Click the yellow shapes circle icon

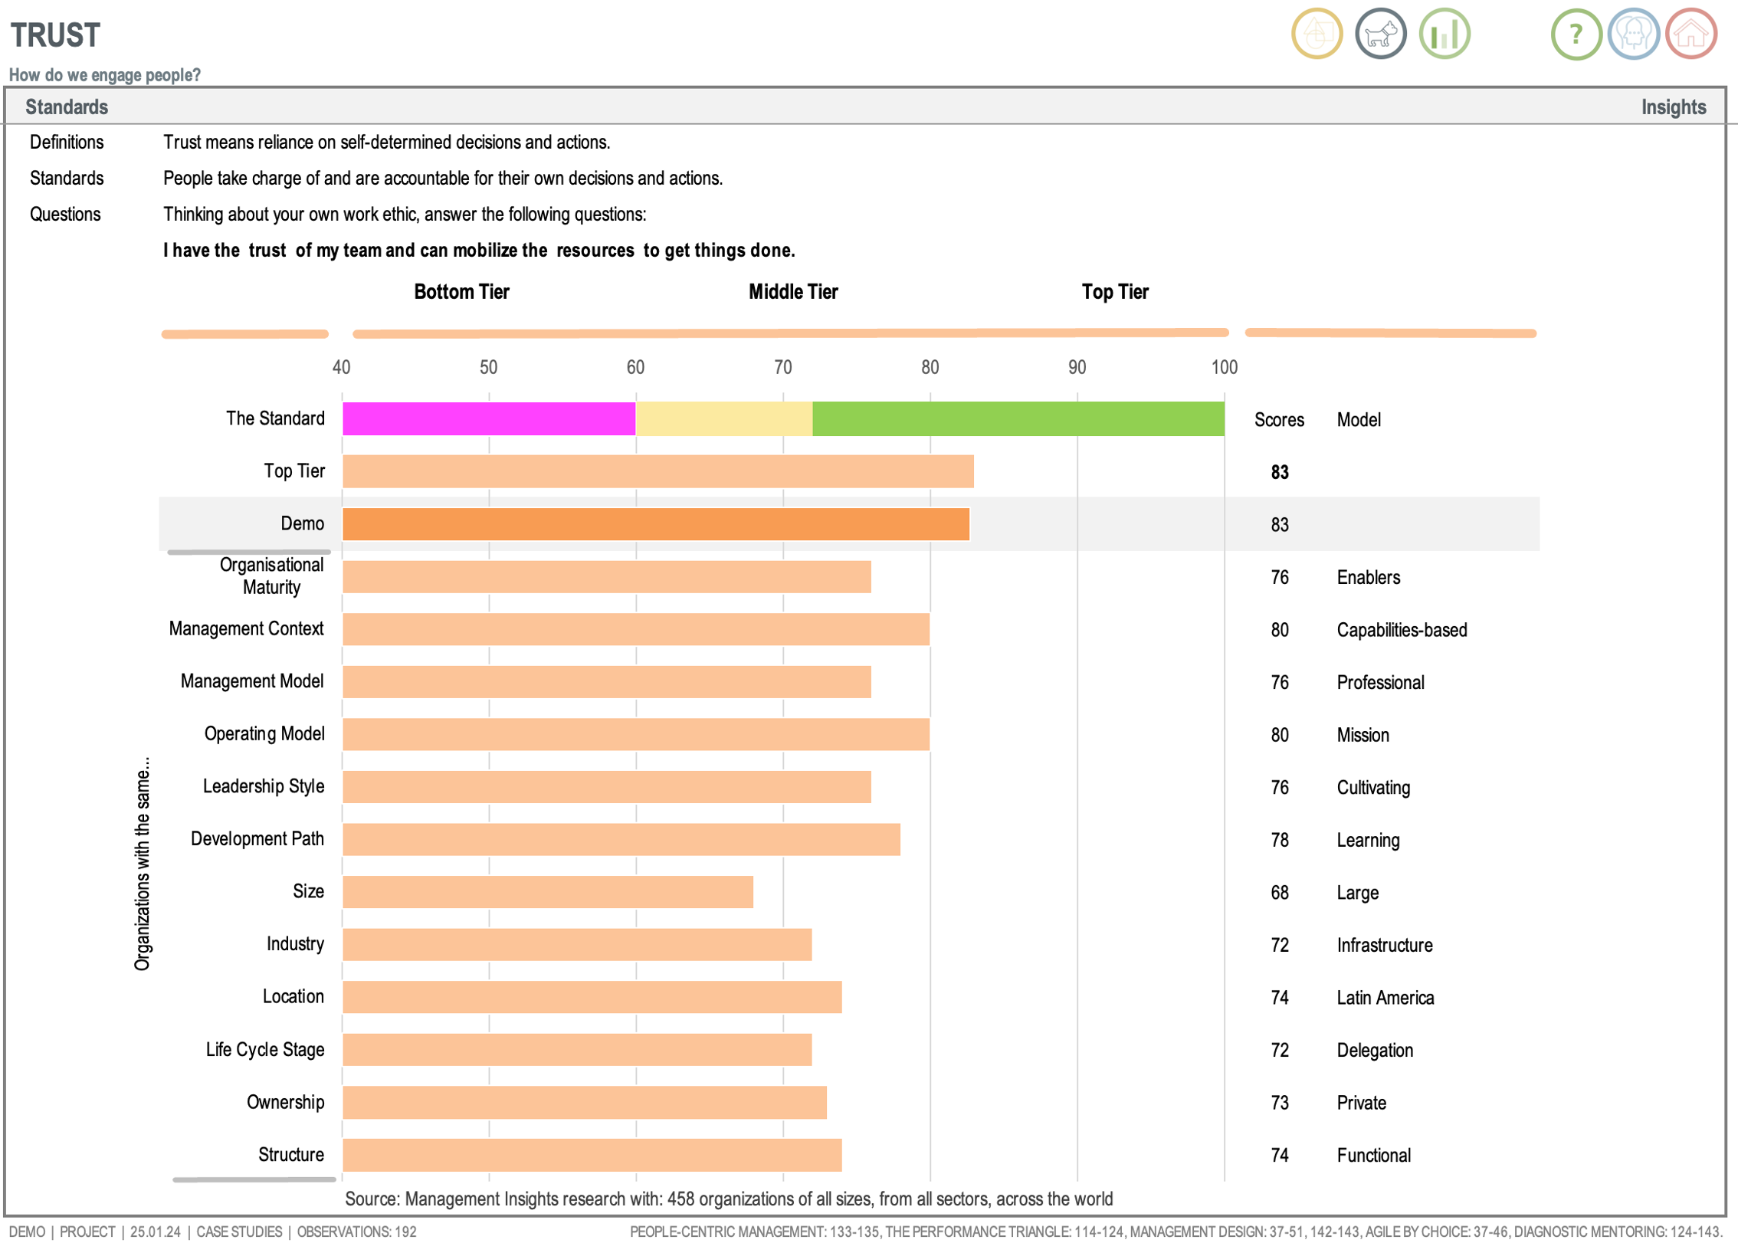1317,34
